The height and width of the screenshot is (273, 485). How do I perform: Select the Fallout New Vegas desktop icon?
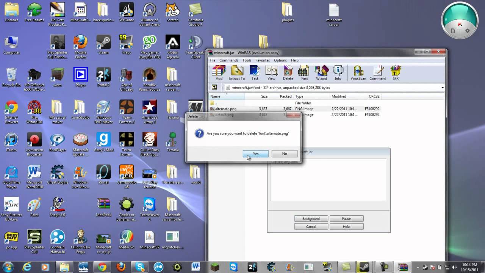(80, 242)
